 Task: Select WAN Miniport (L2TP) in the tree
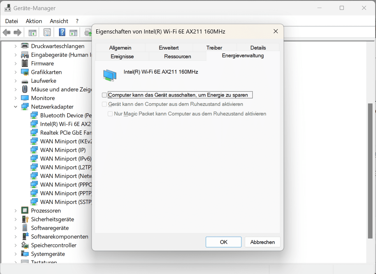pyautogui.click(x=65, y=167)
